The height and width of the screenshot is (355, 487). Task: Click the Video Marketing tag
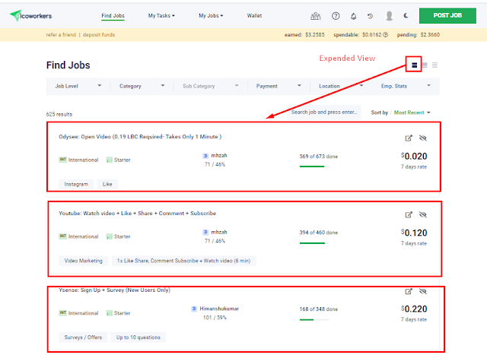click(83, 261)
